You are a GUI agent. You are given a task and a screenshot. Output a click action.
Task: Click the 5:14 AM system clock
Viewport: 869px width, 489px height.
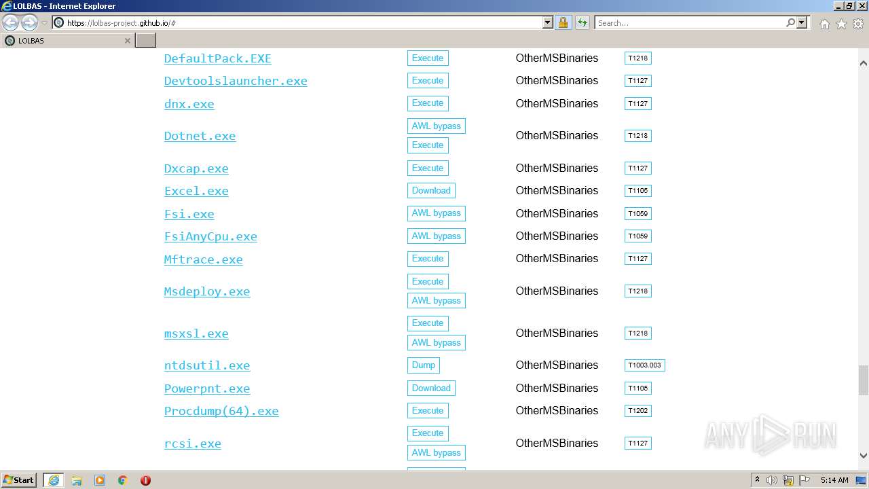pos(834,480)
